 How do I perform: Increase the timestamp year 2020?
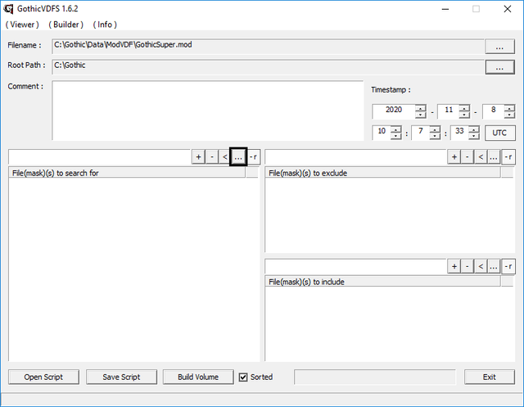pyautogui.click(x=420, y=108)
